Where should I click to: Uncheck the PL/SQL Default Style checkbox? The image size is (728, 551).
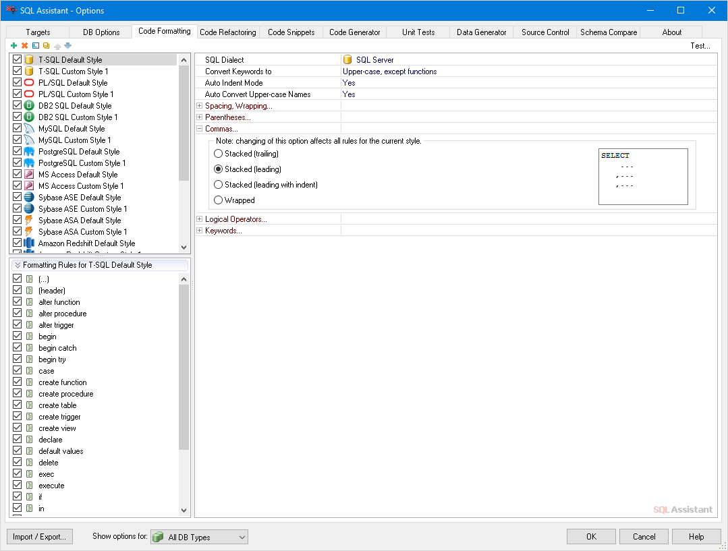18,83
